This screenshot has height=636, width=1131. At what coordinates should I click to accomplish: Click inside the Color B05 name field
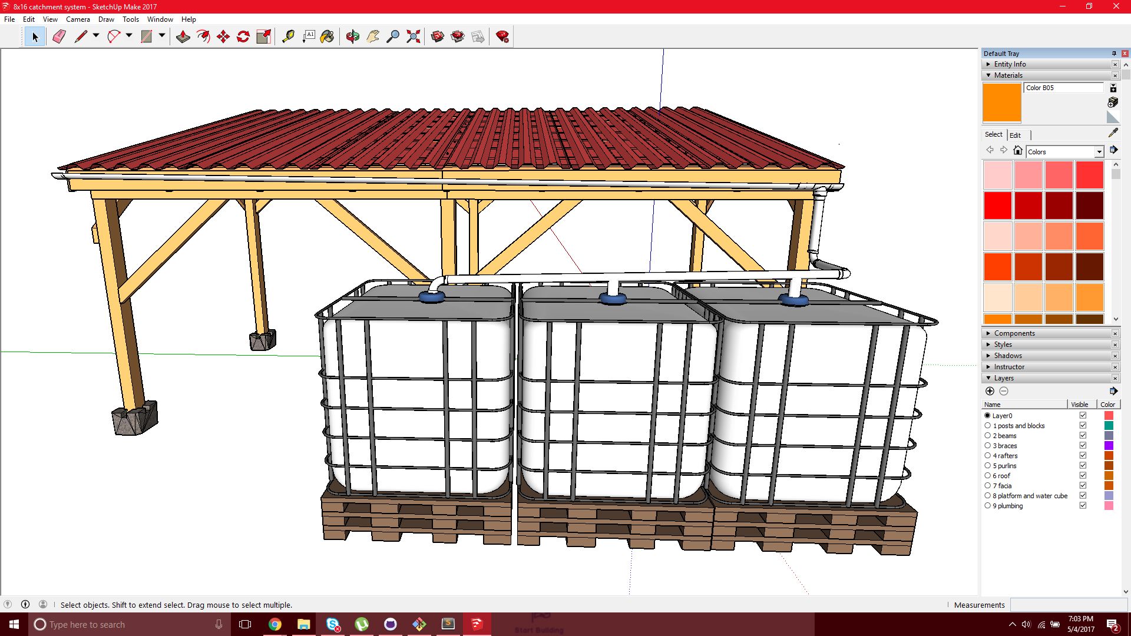(1060, 88)
